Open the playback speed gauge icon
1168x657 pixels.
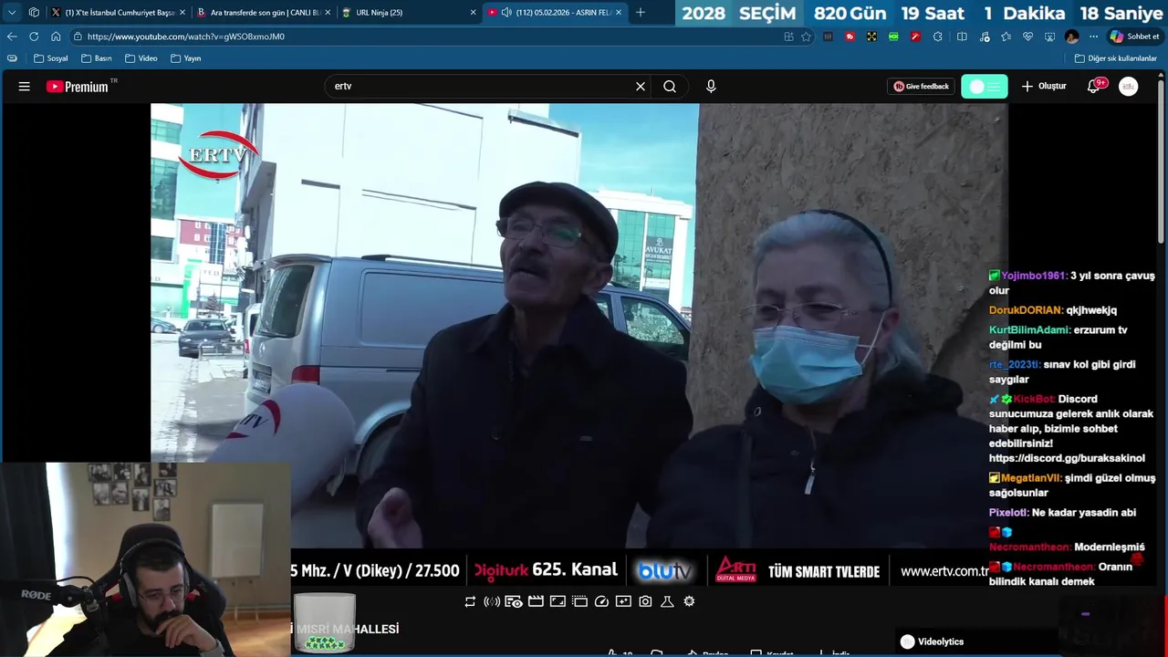point(601,601)
